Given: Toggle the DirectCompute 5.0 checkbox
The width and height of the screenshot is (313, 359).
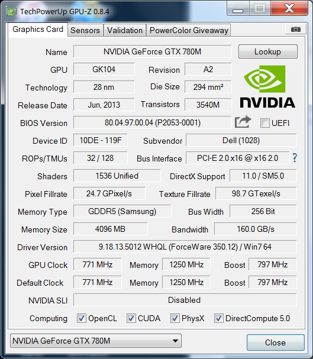Looking at the screenshot, I should (x=219, y=318).
